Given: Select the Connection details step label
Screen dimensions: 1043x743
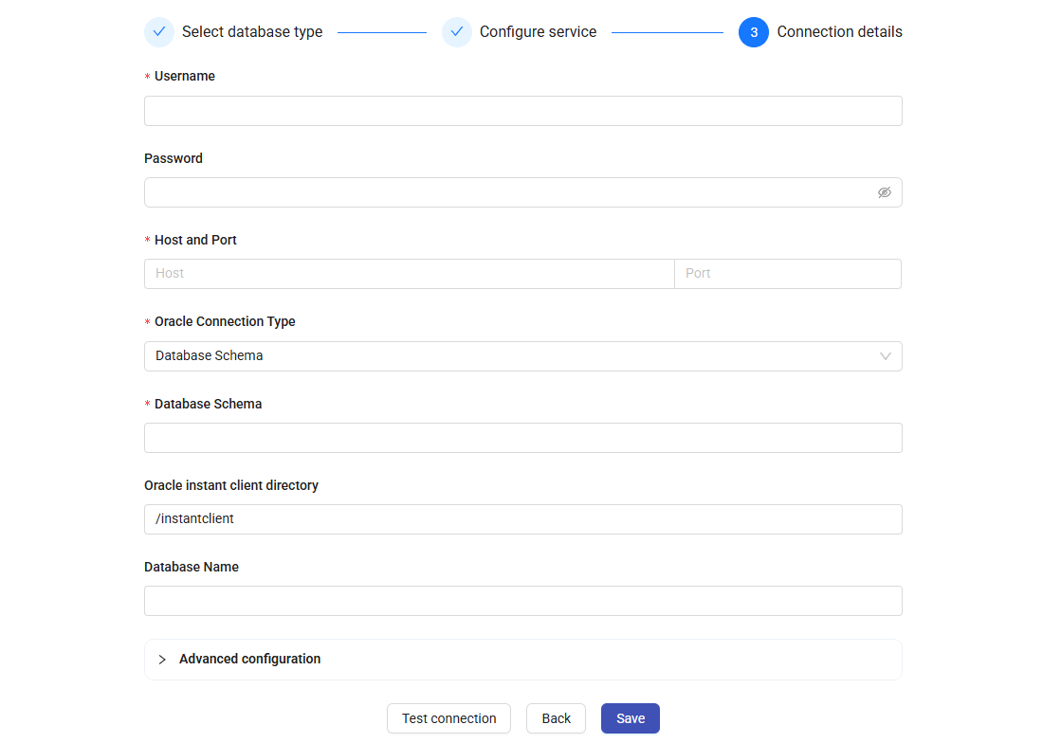Looking at the screenshot, I should (x=839, y=32).
